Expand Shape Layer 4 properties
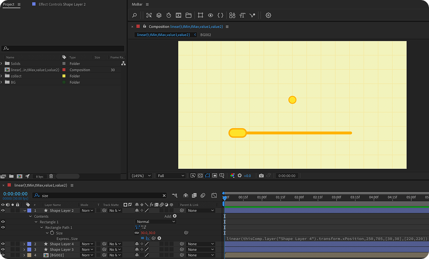The width and height of the screenshot is (429, 259). (x=24, y=244)
